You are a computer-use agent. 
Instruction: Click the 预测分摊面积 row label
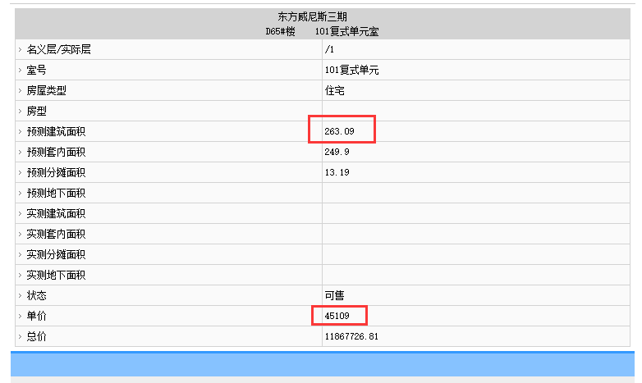pos(56,172)
